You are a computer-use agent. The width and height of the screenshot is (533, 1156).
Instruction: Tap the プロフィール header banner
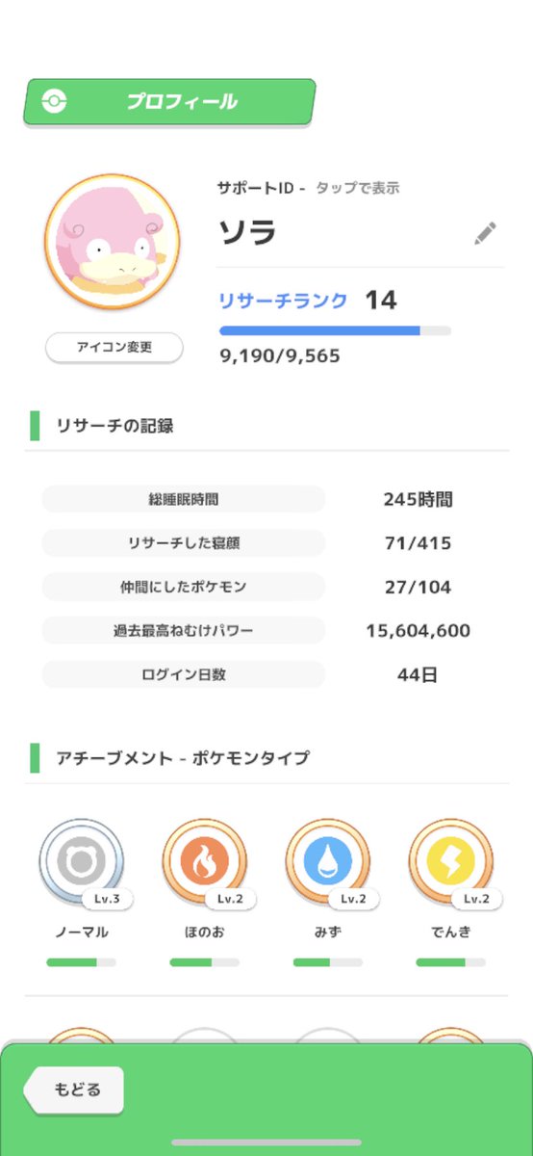[169, 102]
